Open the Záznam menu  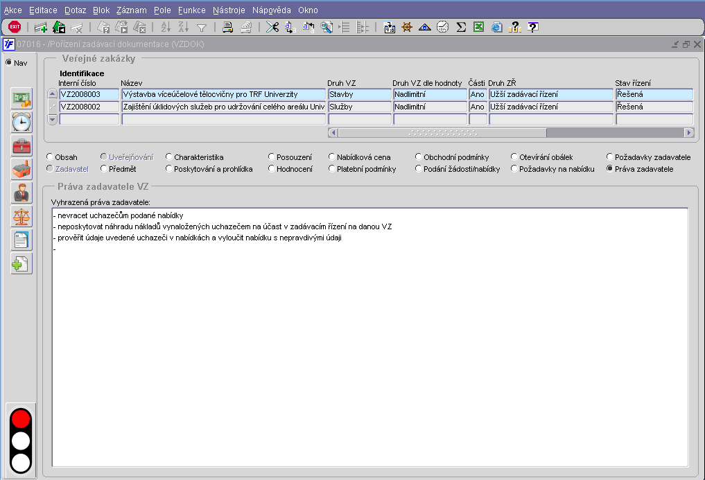(131, 10)
